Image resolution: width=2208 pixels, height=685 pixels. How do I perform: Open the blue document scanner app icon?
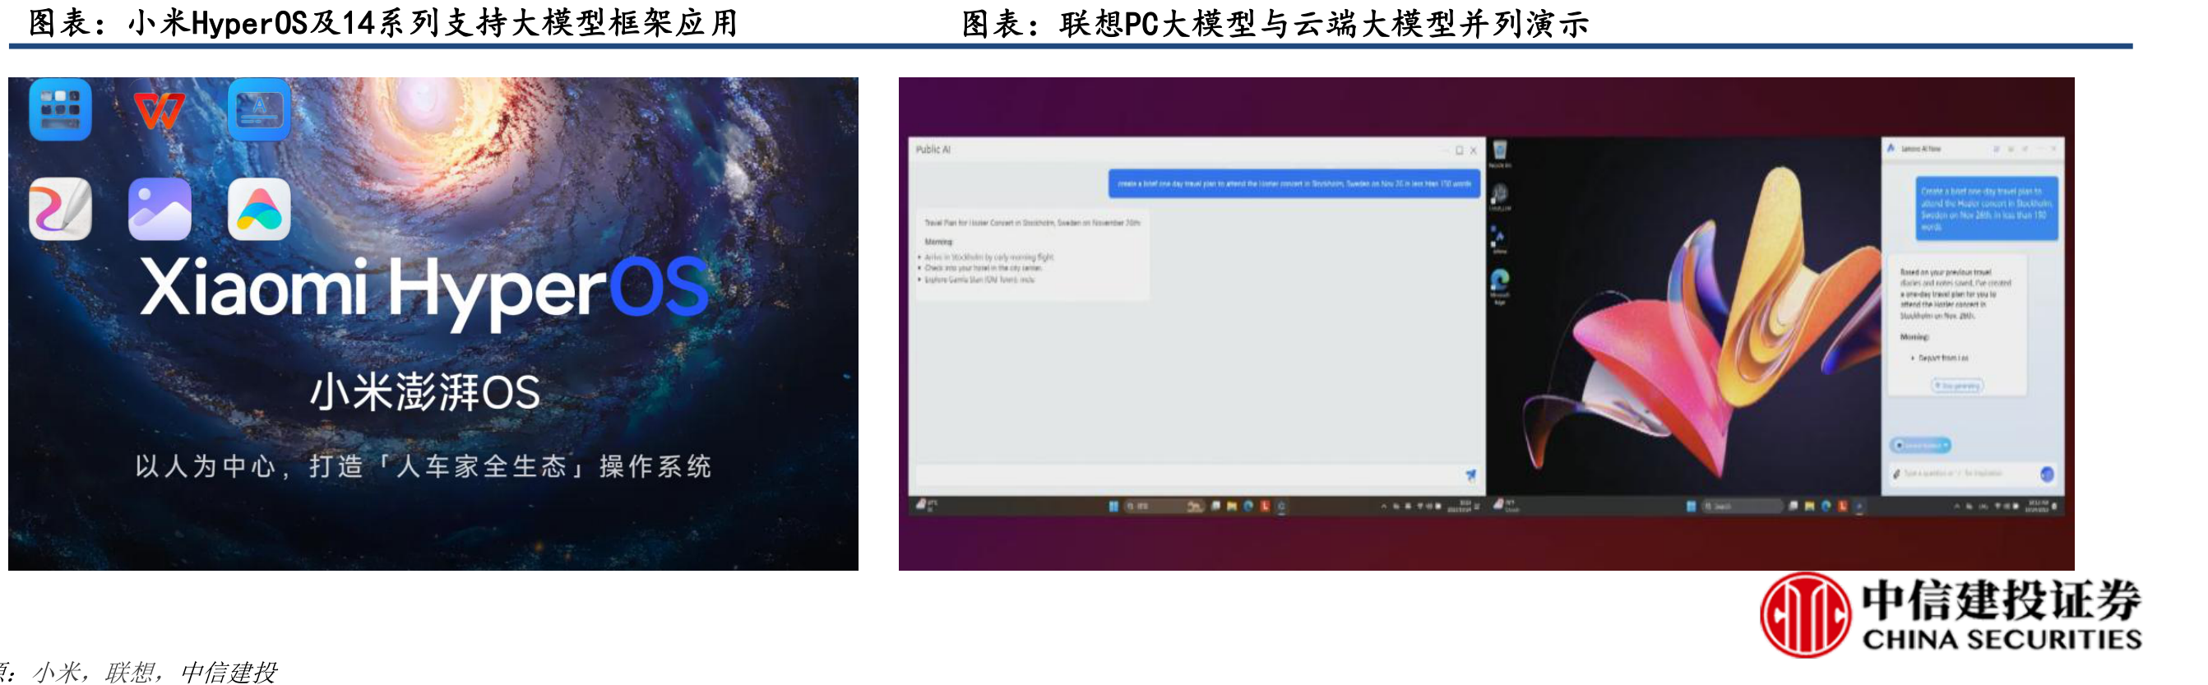(259, 109)
